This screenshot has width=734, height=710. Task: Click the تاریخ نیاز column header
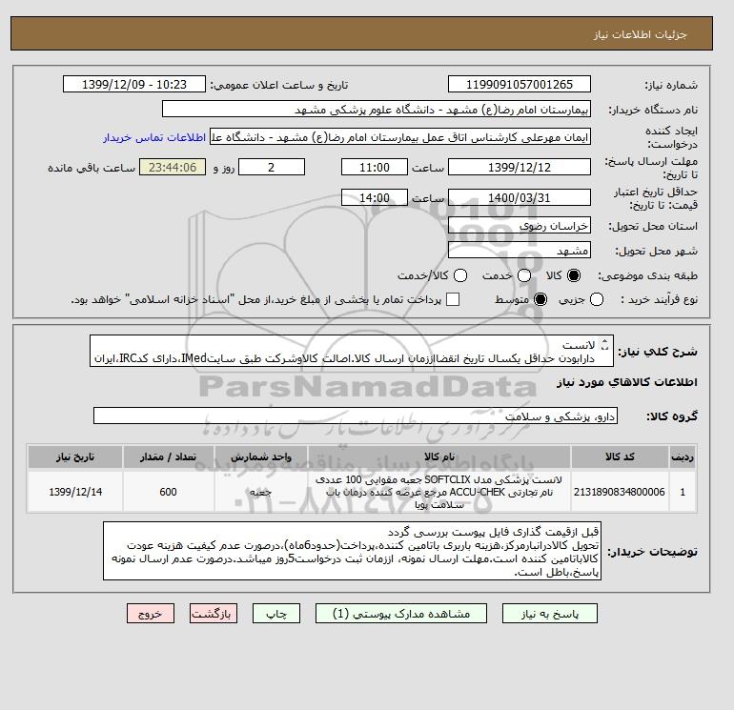(x=75, y=456)
